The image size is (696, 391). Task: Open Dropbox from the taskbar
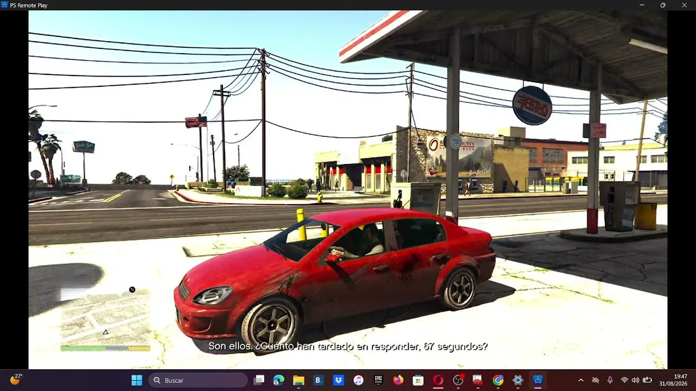pyautogui.click(x=339, y=380)
